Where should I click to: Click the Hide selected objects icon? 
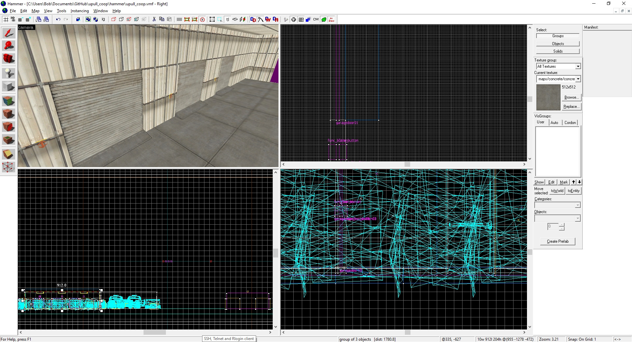(x=114, y=19)
